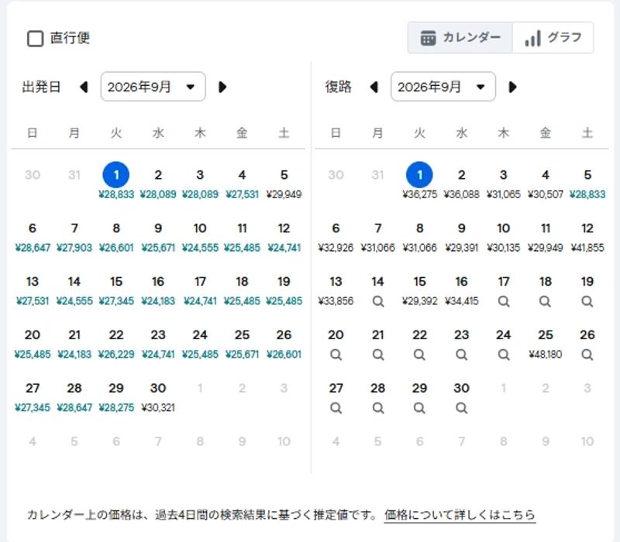
Task: Select departure date 4 priced ¥27,531
Action: pos(242,183)
